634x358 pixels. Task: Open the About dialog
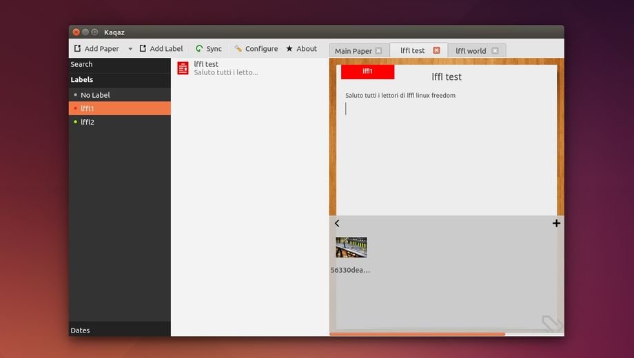click(x=302, y=48)
